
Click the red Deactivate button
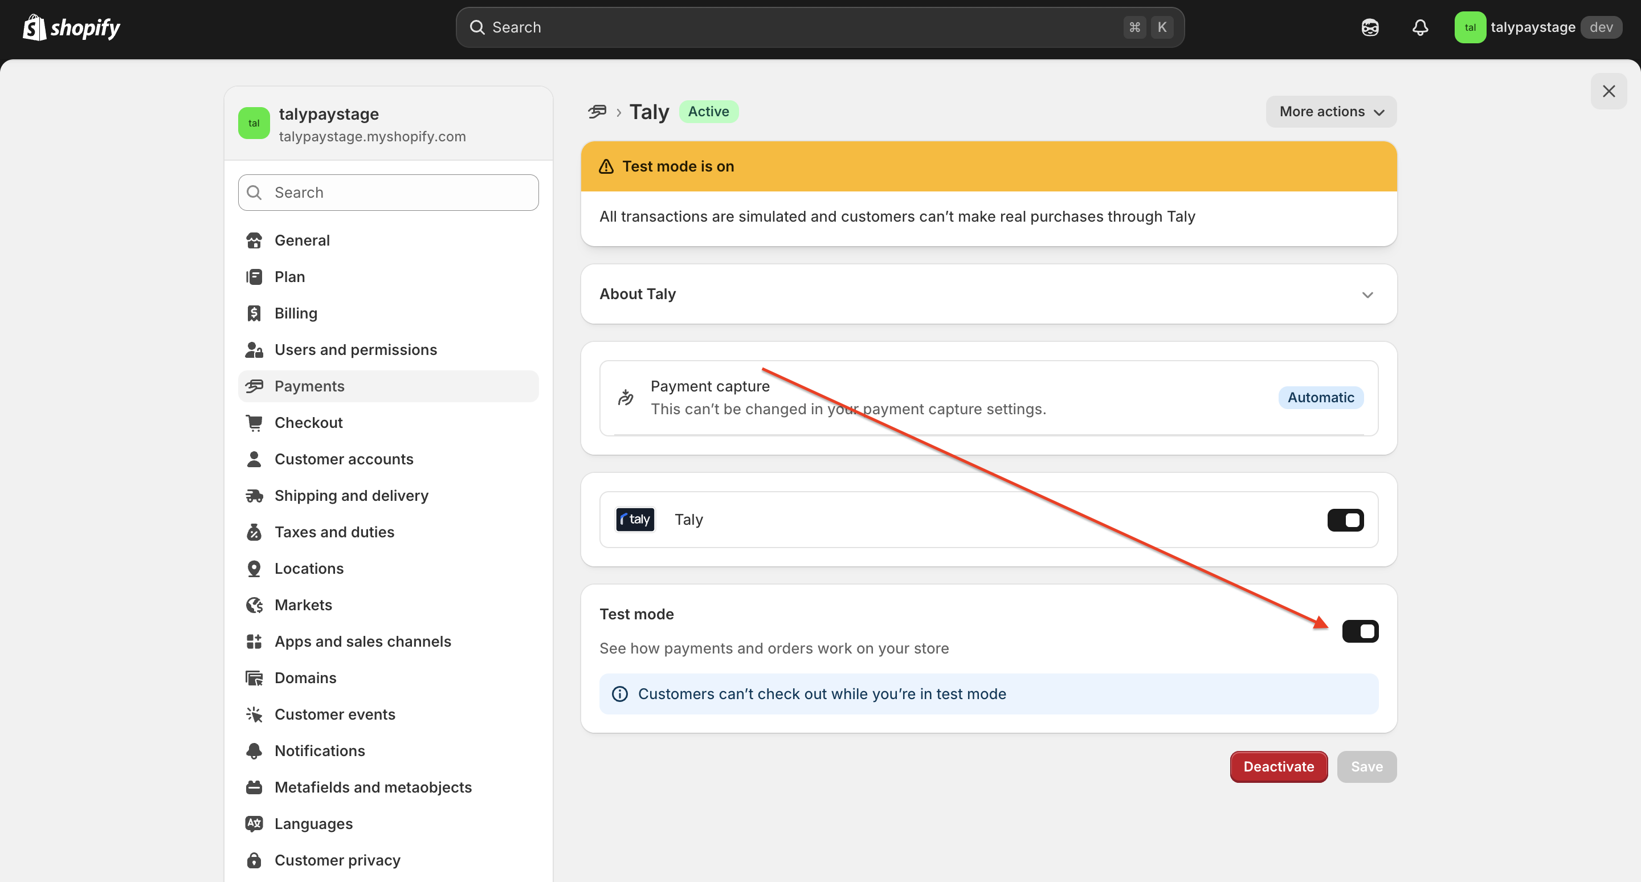[x=1279, y=767]
